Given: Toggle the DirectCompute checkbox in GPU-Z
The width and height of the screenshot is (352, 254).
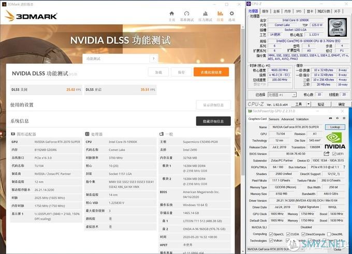Looking at the screenshot, I should tap(303, 234).
